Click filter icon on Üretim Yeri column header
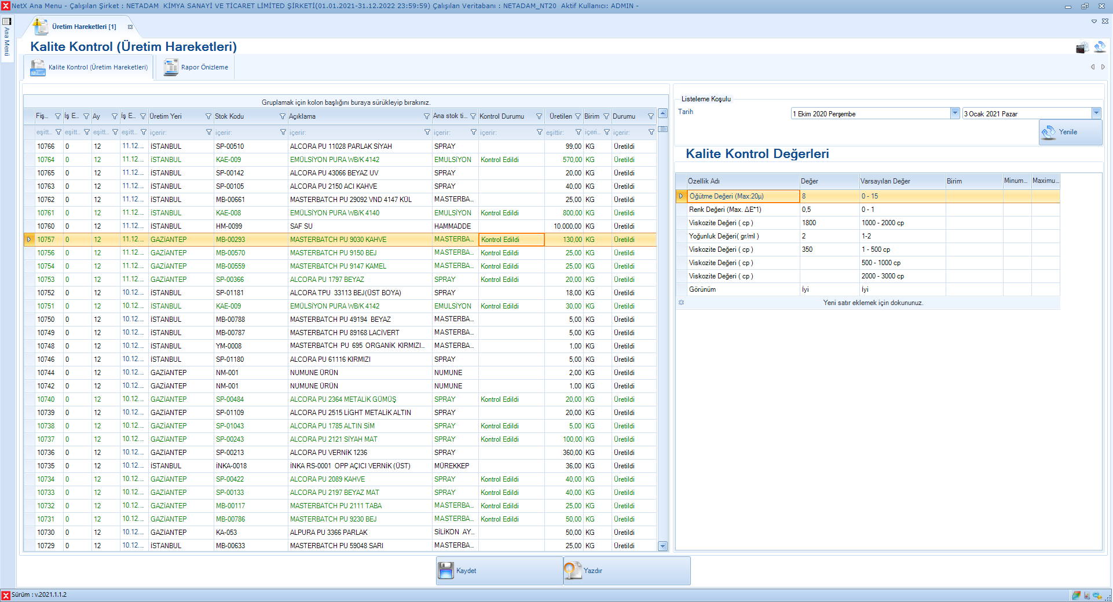This screenshot has height=602, width=1113. (x=208, y=116)
